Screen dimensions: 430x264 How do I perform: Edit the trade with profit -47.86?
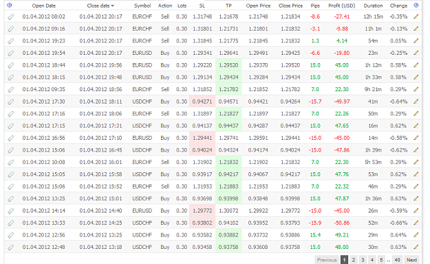click(x=416, y=150)
